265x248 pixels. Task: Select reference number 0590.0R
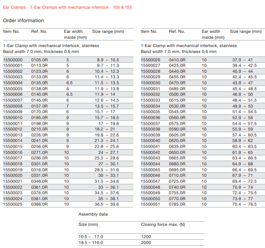(177, 129)
